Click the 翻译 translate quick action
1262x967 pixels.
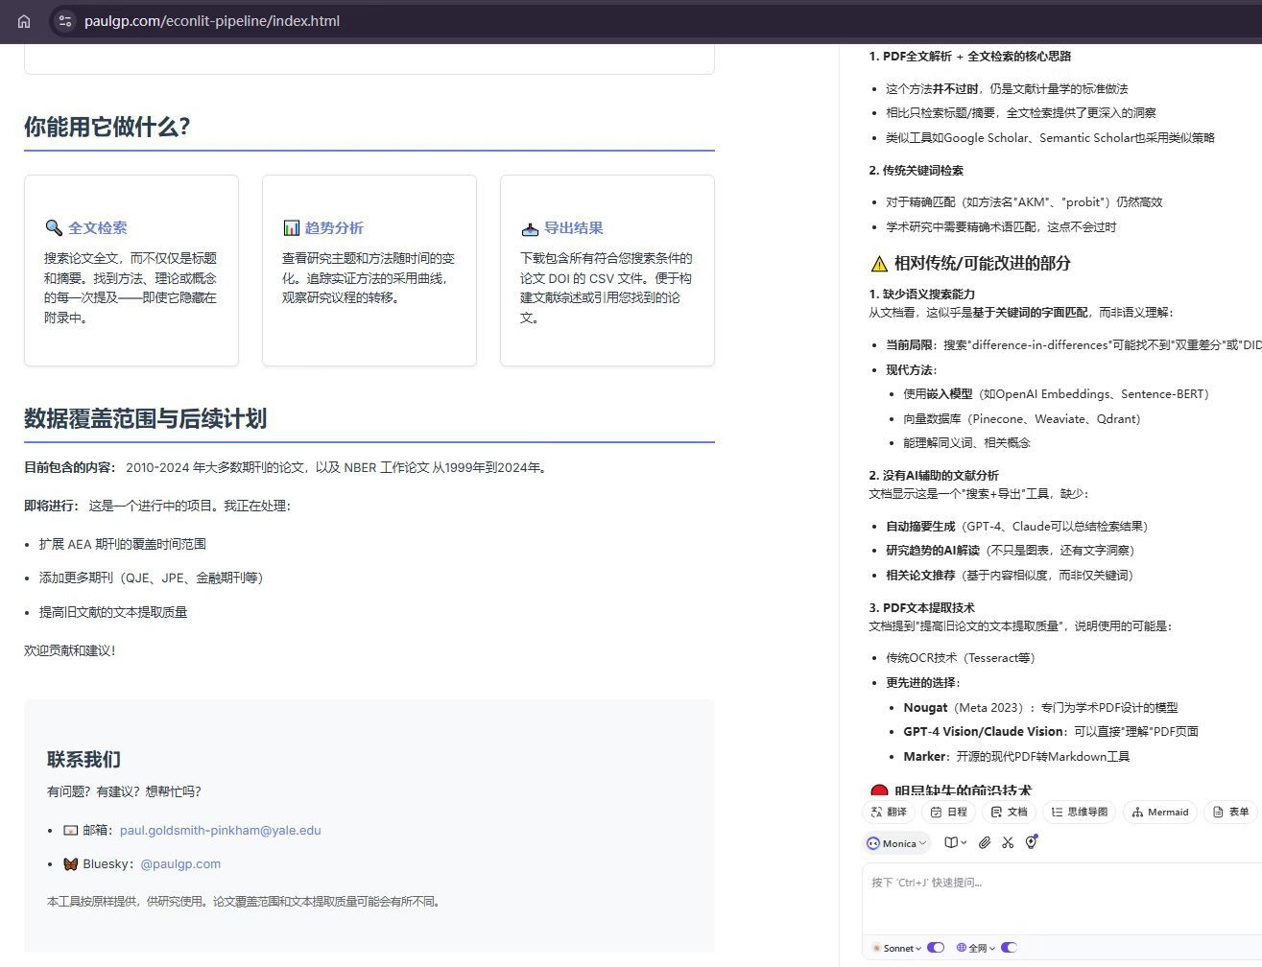click(889, 812)
